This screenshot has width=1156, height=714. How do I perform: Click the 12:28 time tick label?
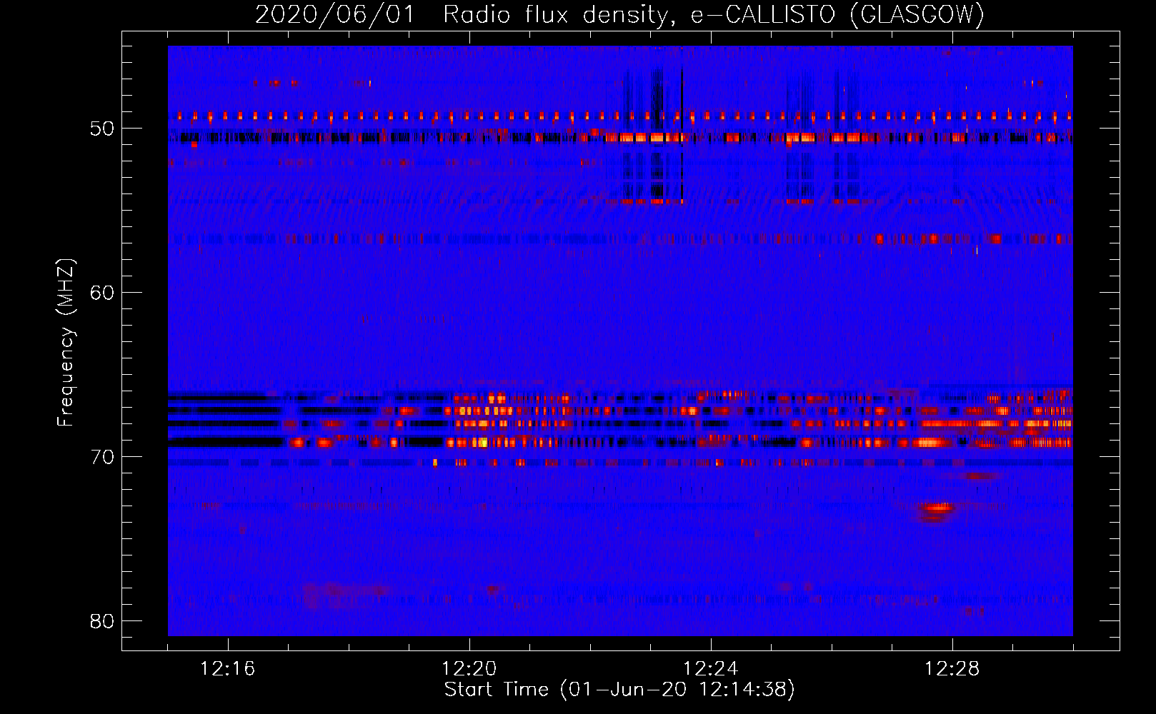coord(952,668)
